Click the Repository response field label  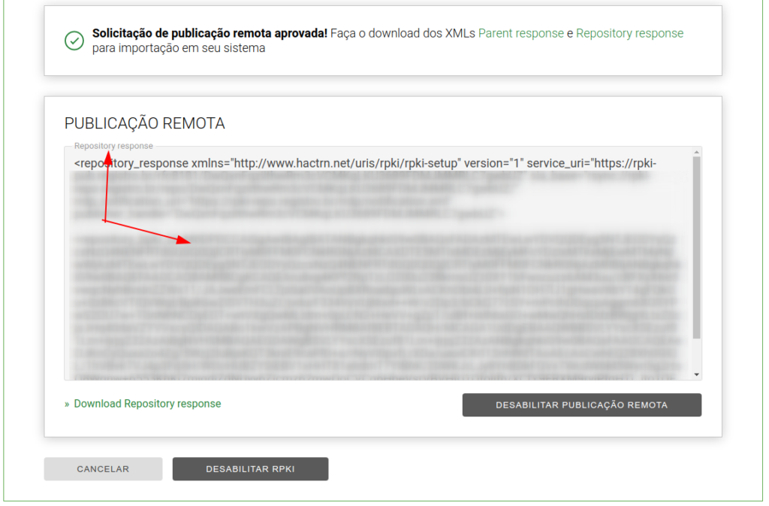pyautogui.click(x=113, y=146)
